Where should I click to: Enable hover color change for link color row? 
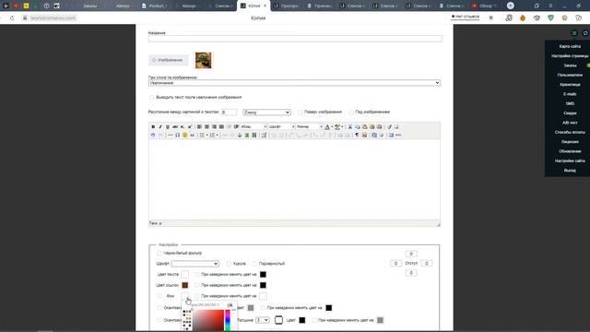(196, 285)
